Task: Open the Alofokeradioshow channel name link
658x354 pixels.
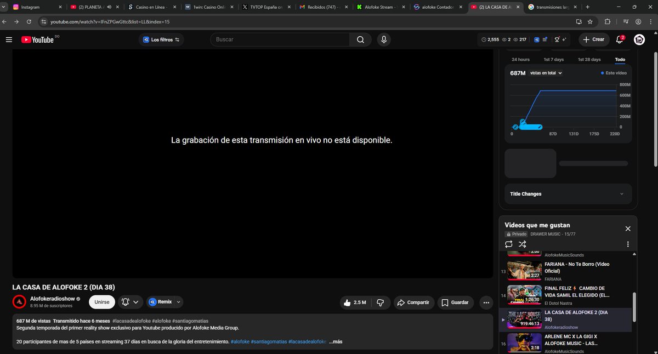Action: pos(52,299)
